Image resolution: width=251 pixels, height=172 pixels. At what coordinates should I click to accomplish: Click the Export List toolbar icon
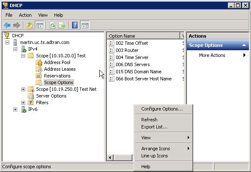coord(62,25)
